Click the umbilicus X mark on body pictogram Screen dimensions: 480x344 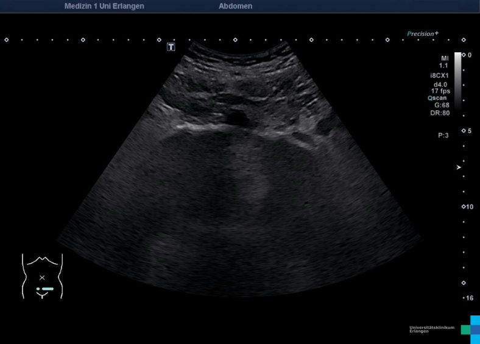click(x=42, y=278)
